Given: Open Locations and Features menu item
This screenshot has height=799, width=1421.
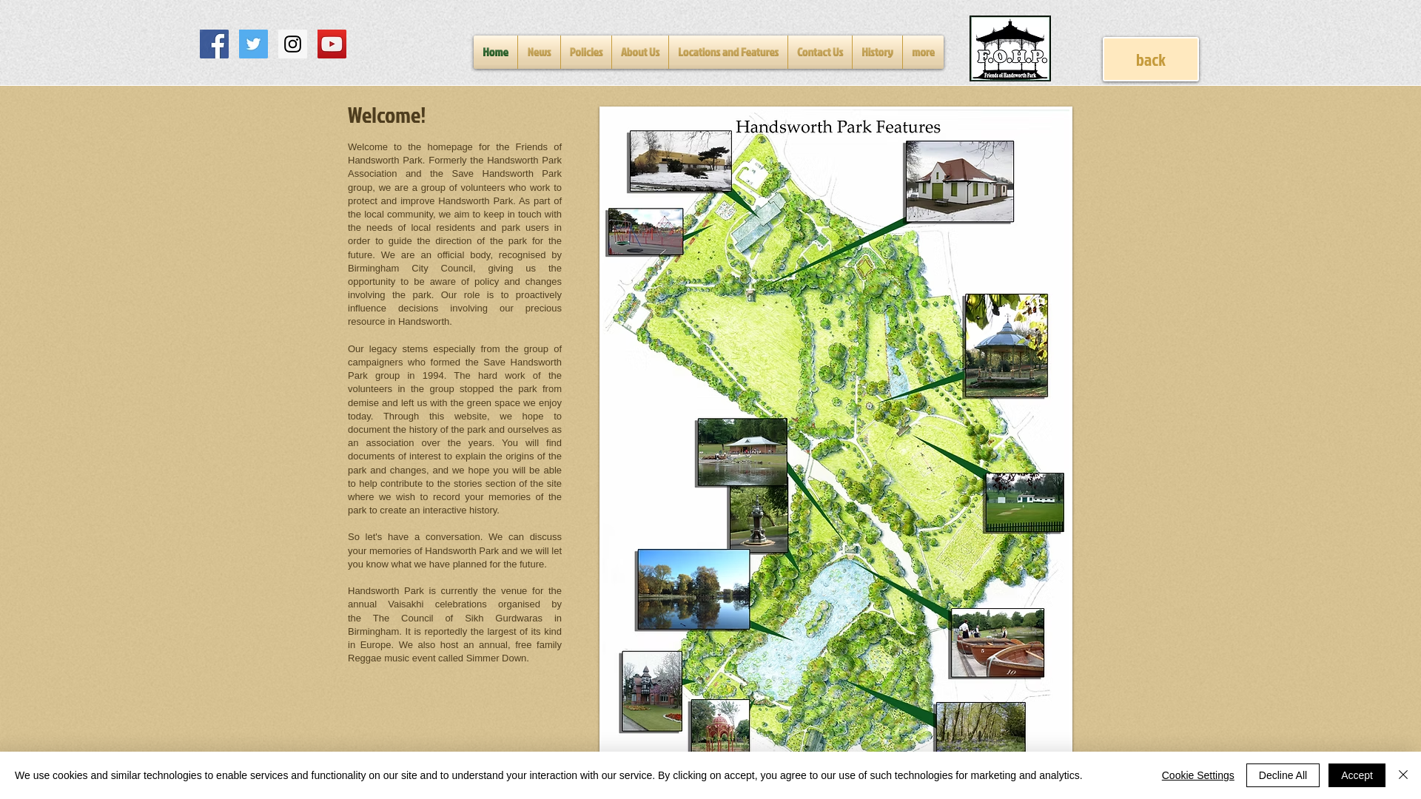Looking at the screenshot, I should pos(728,52).
